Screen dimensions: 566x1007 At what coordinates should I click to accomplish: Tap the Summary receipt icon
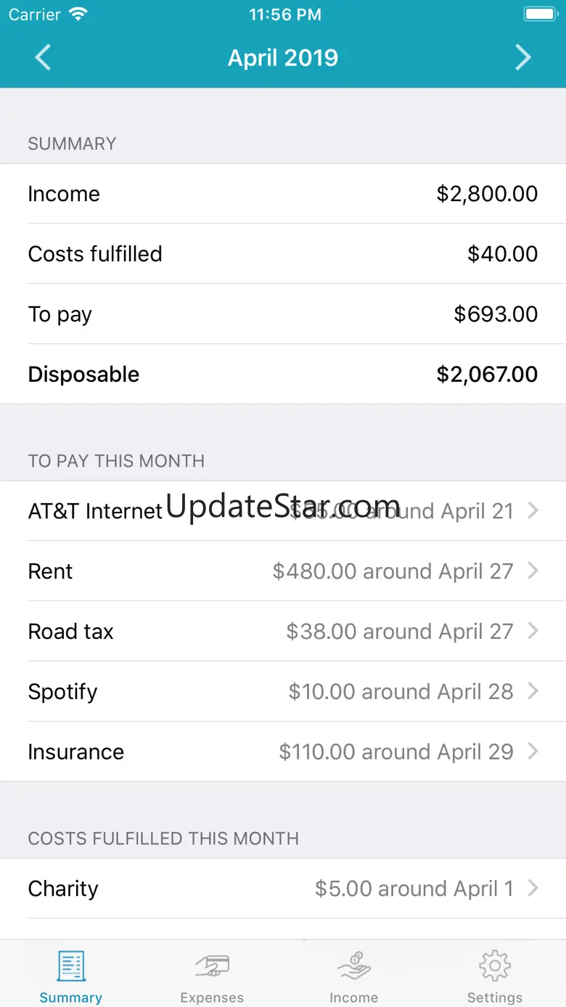pyautogui.click(x=71, y=966)
